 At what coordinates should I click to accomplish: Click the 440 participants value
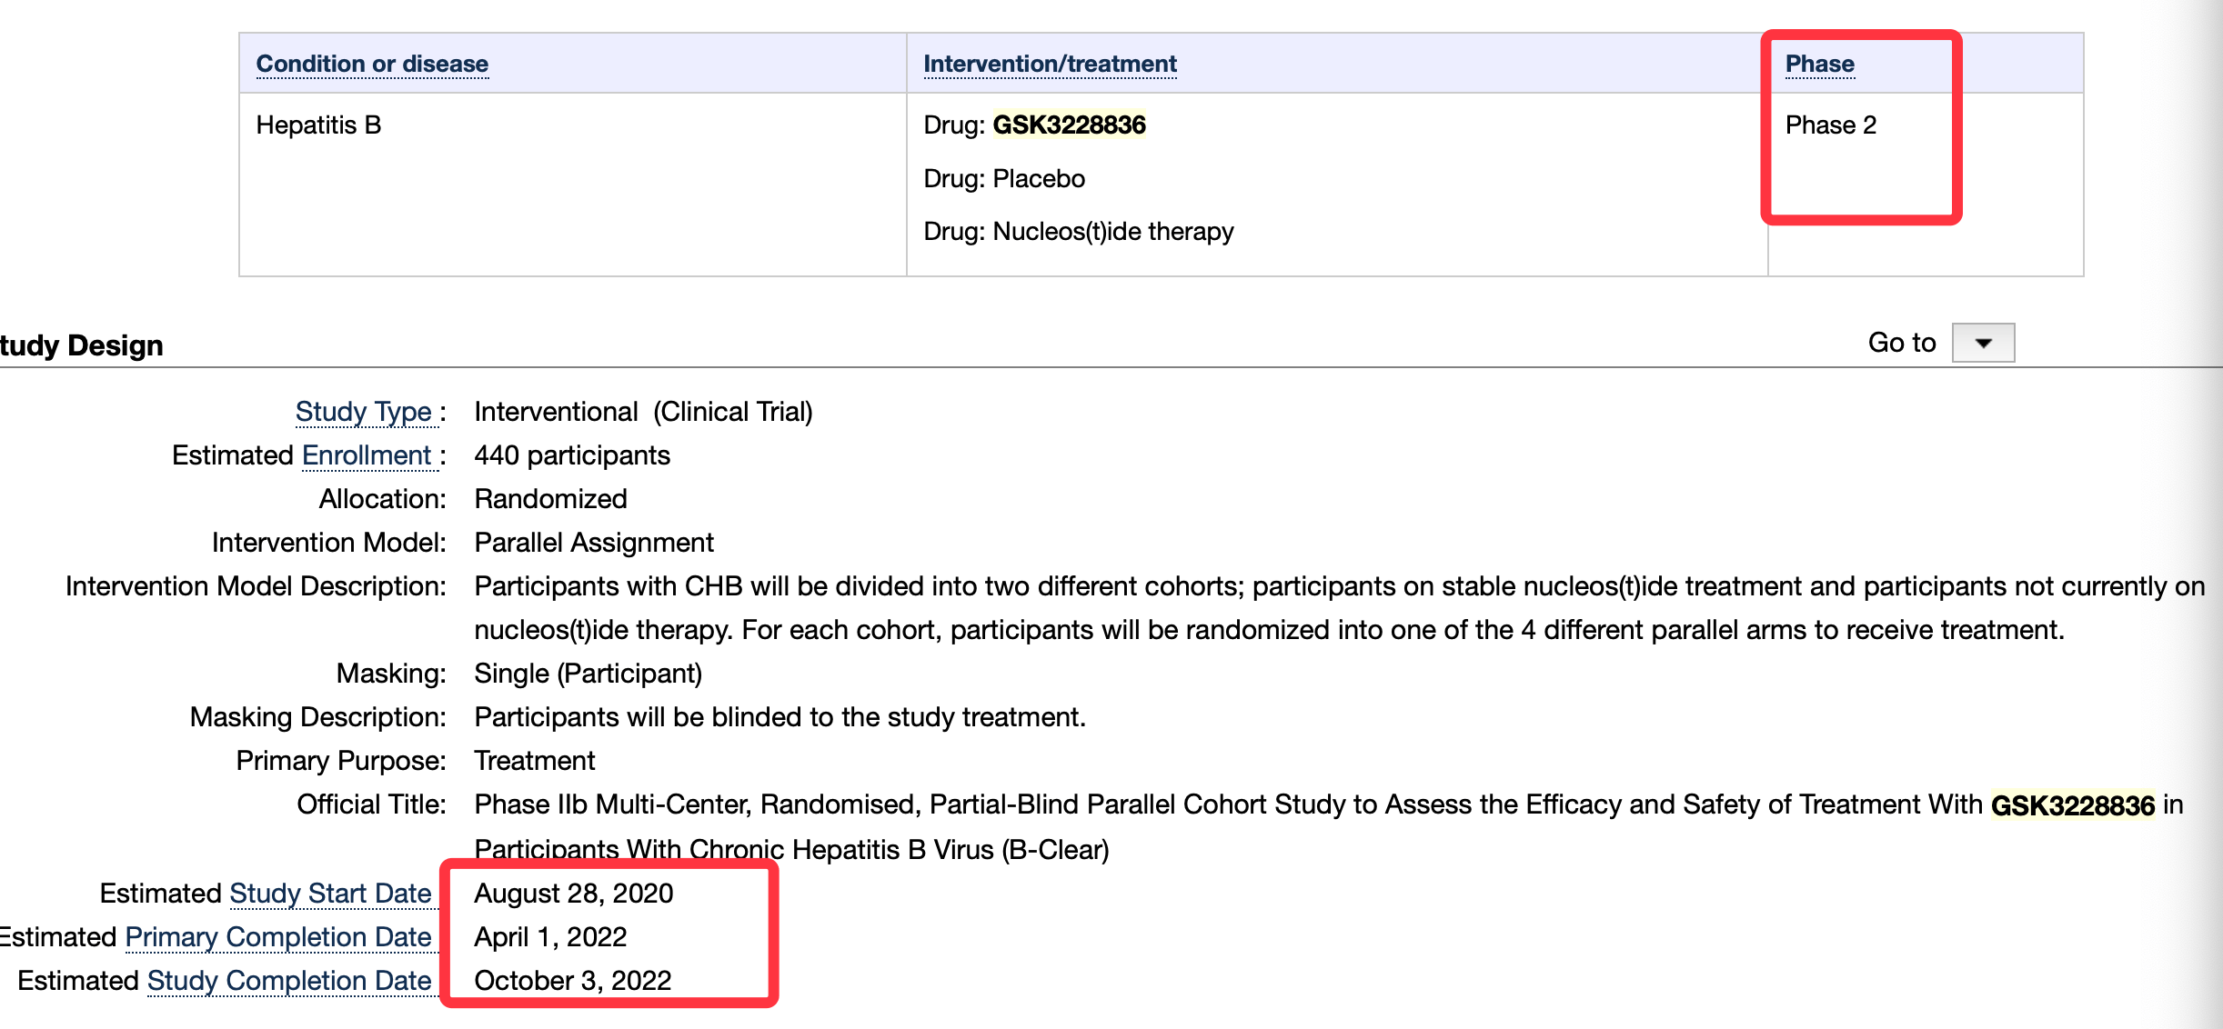pos(572,455)
